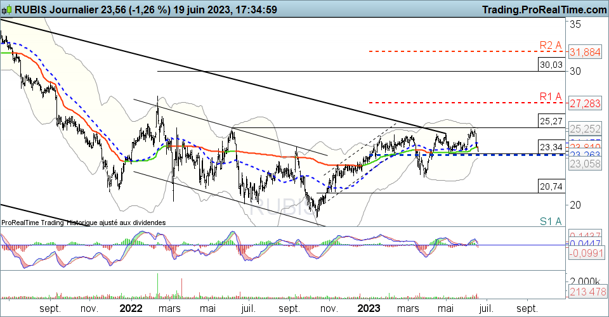Click the 23,34 level label
The image size is (609, 317).
(x=551, y=147)
